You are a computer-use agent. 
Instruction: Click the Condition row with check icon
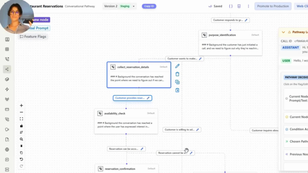point(296,129)
